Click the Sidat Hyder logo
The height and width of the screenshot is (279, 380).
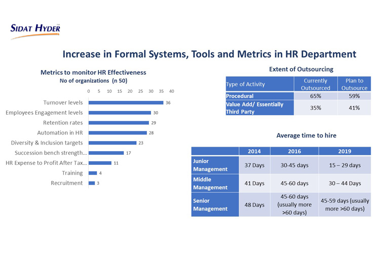pyautogui.click(x=35, y=31)
